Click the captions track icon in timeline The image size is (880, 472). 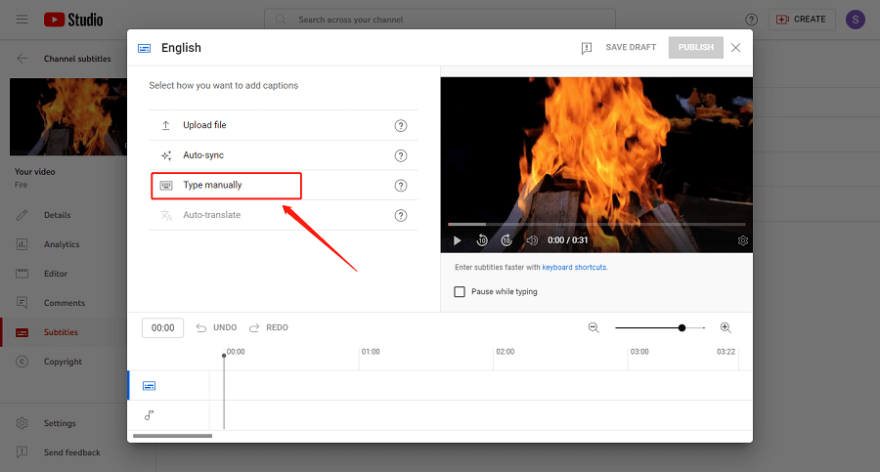(x=149, y=386)
